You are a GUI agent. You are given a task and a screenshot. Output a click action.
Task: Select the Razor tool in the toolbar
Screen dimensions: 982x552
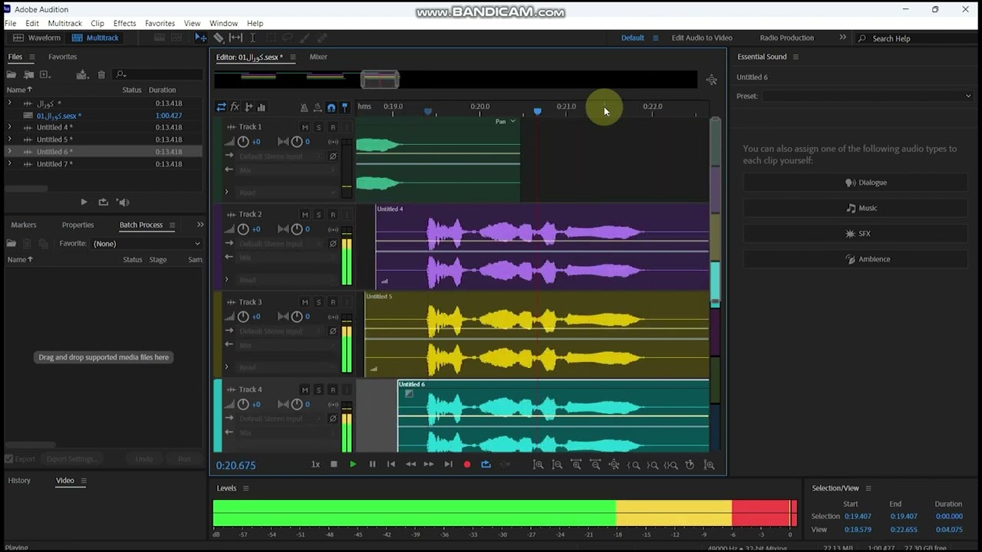219,38
